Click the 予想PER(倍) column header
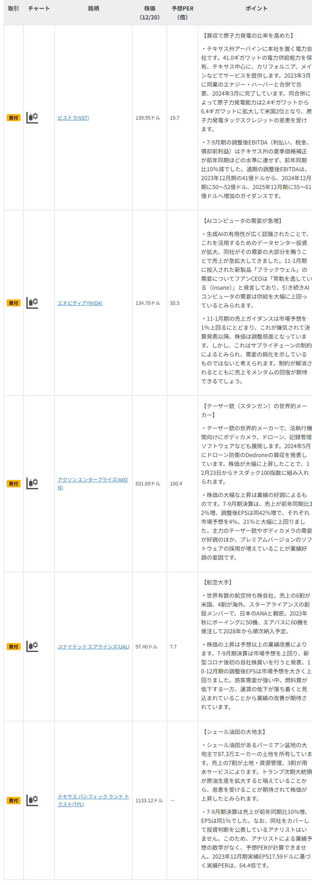 182,13
